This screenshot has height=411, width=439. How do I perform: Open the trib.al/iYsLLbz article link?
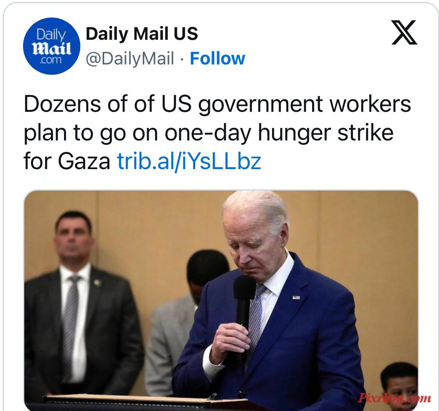(189, 162)
